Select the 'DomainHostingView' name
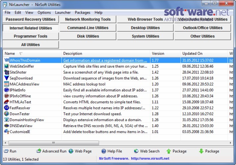The image size is (236, 165). pos(27,120)
